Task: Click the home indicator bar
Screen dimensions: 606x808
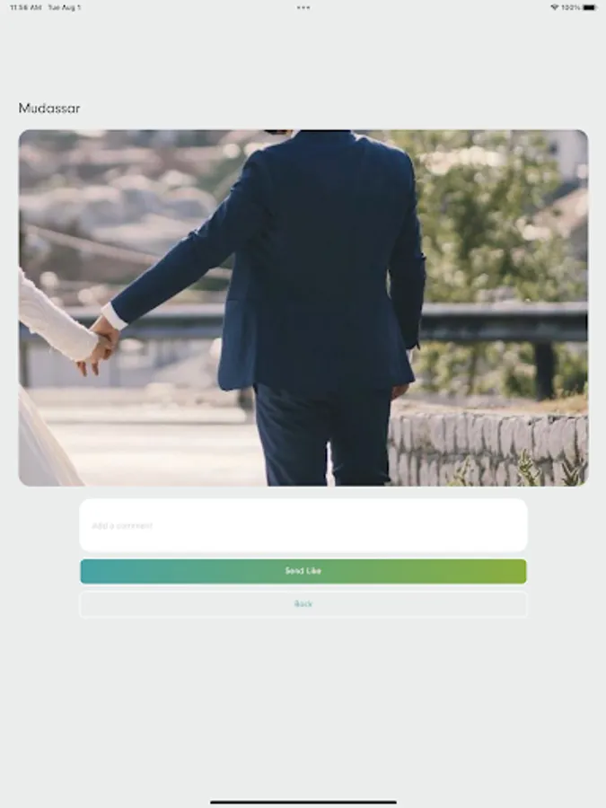Action: coord(303,802)
